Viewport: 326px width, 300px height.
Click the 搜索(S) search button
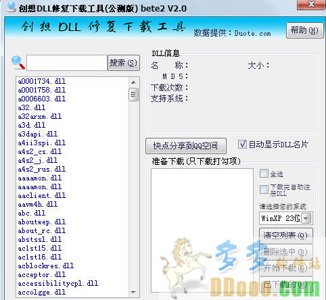124,63
